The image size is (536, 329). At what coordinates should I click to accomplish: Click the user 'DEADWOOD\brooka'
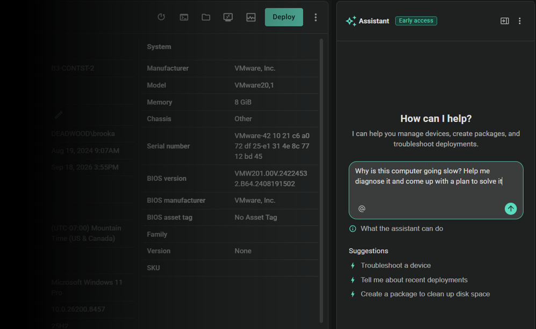(83, 134)
